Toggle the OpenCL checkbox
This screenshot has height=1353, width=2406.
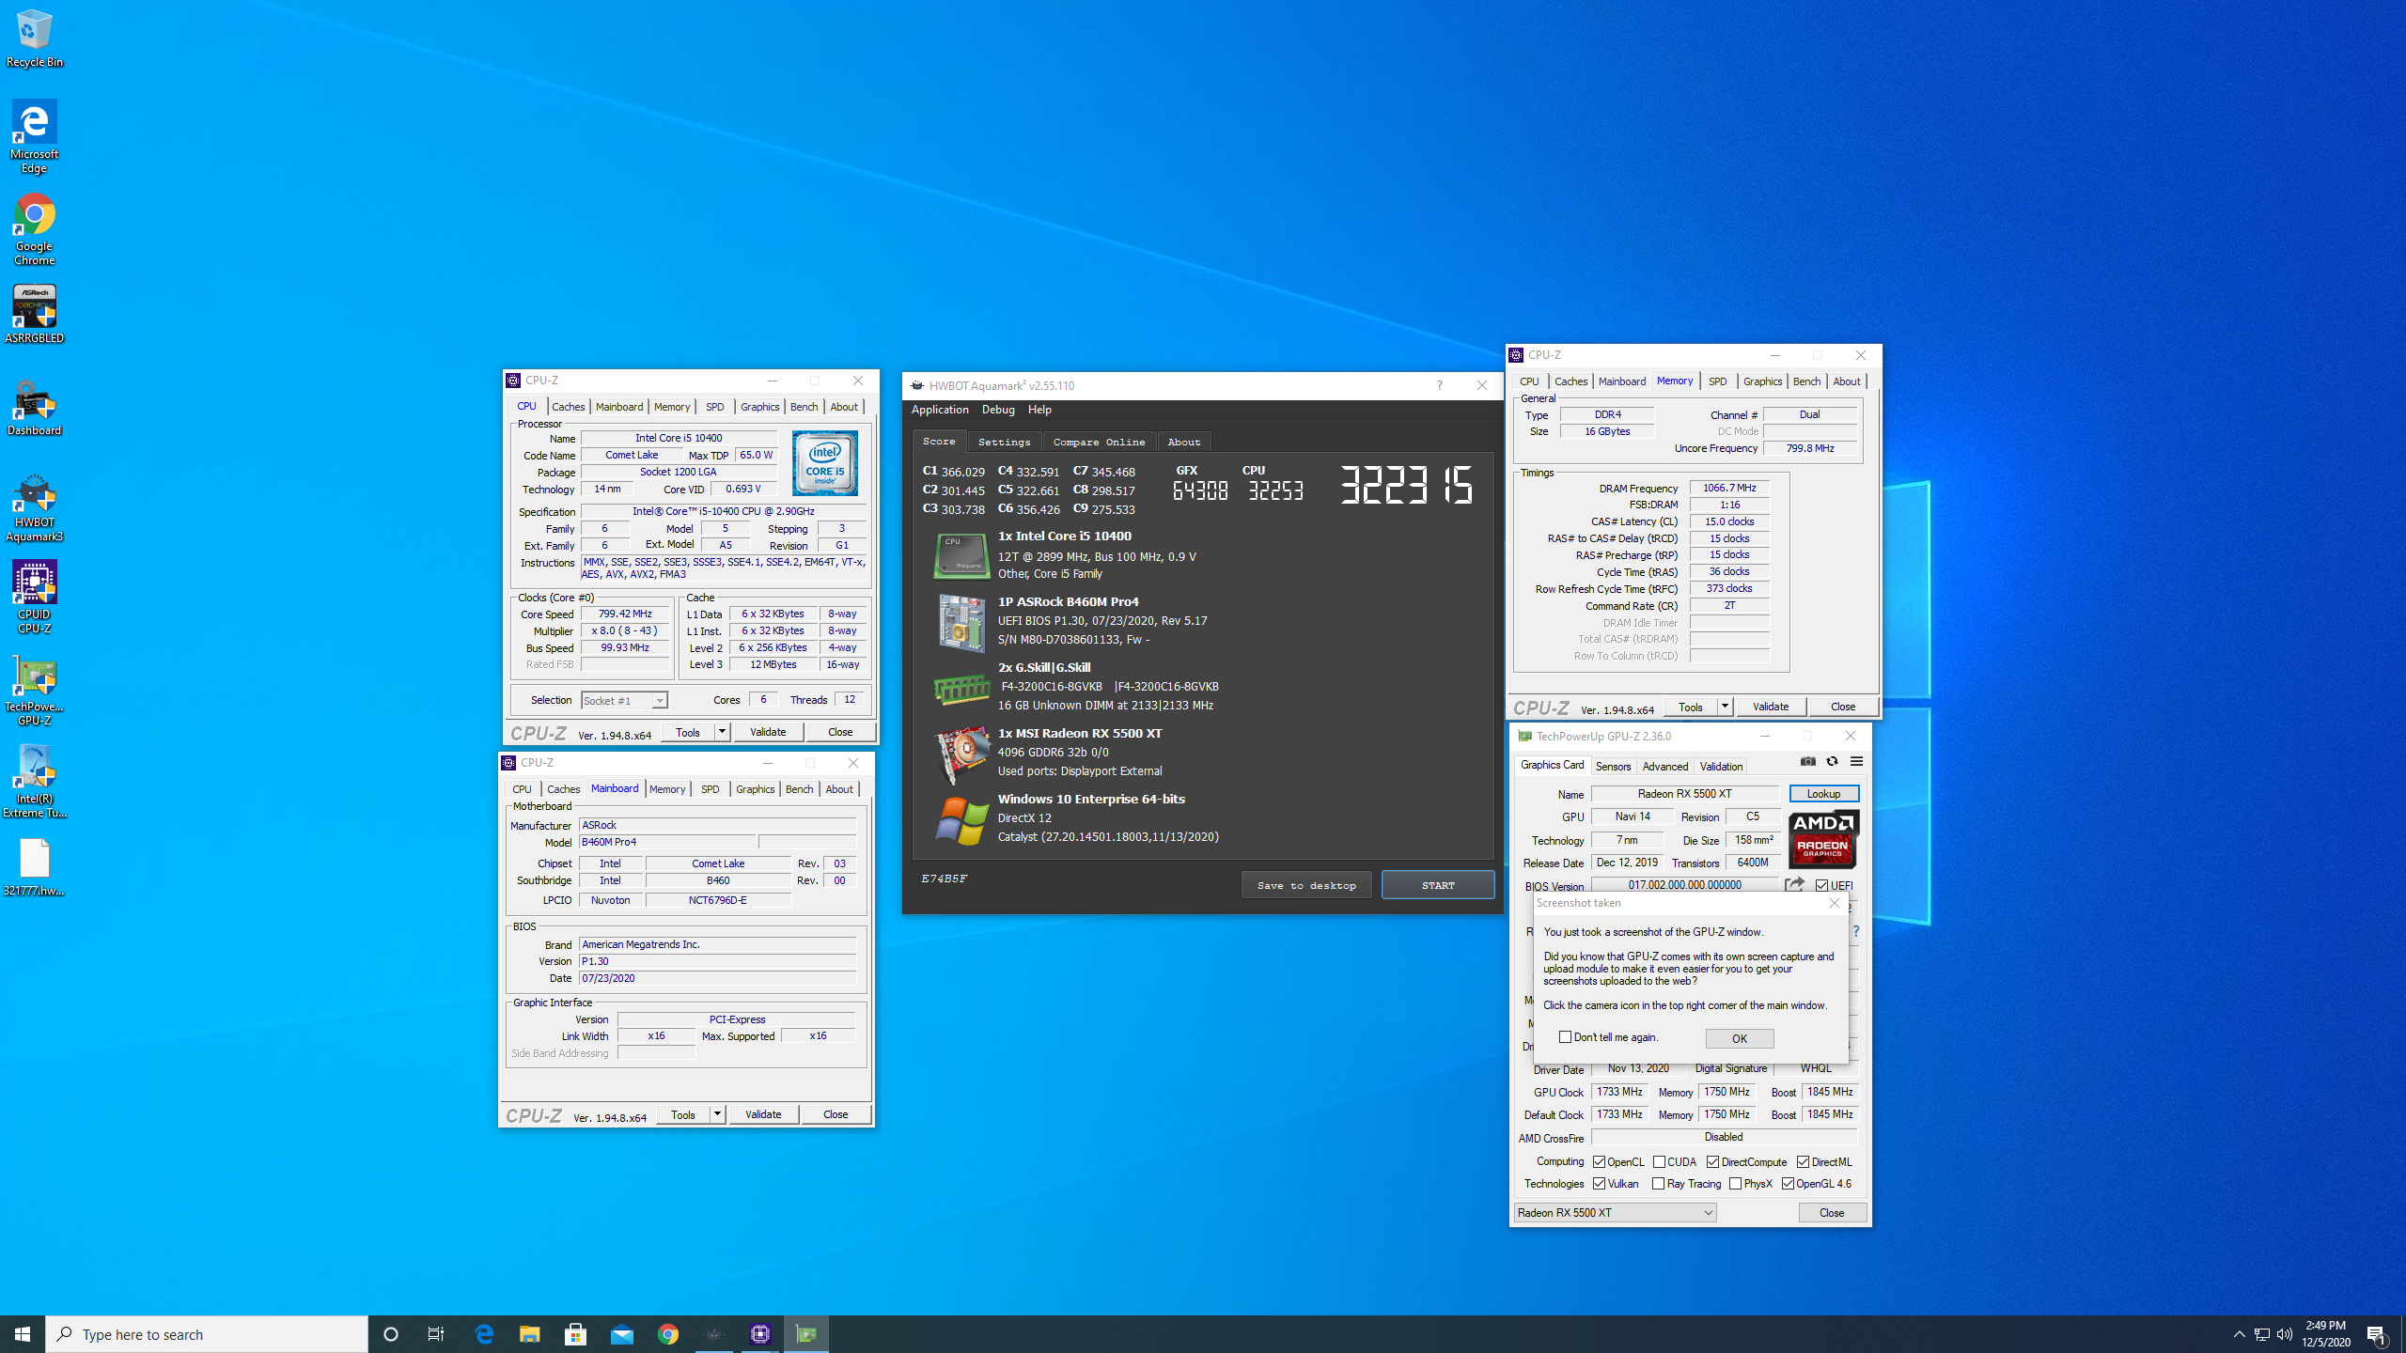point(1599,1162)
